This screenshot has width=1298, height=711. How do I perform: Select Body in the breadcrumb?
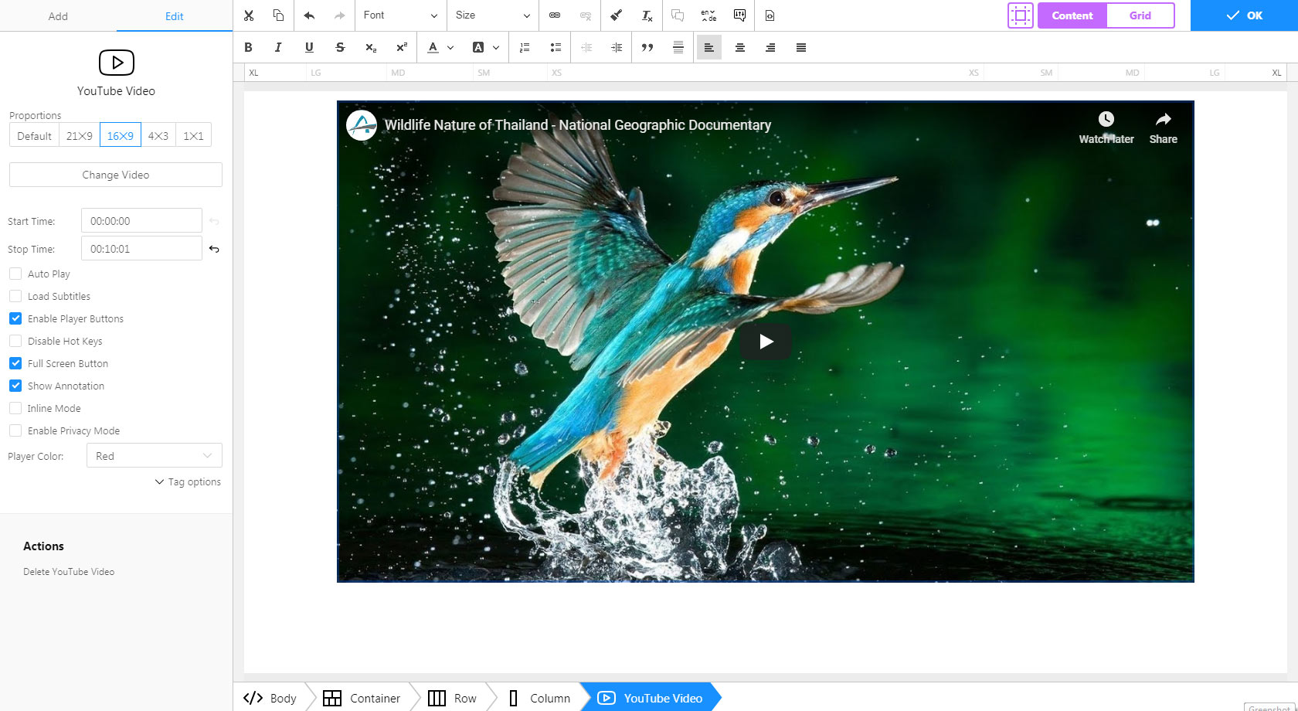click(270, 698)
